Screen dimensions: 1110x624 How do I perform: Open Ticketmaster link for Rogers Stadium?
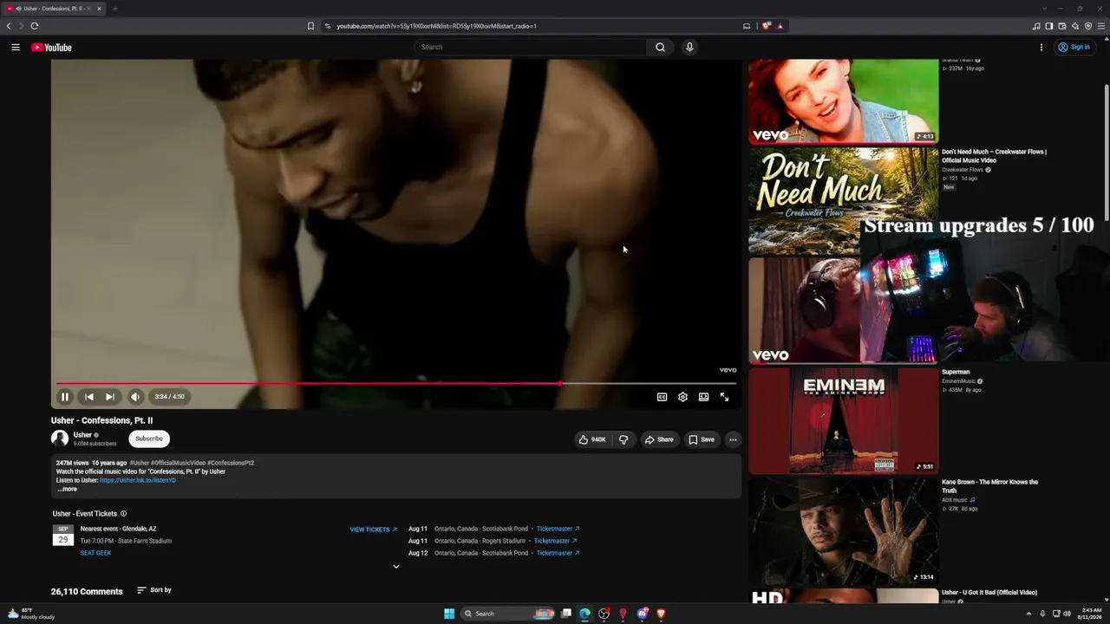click(x=555, y=541)
